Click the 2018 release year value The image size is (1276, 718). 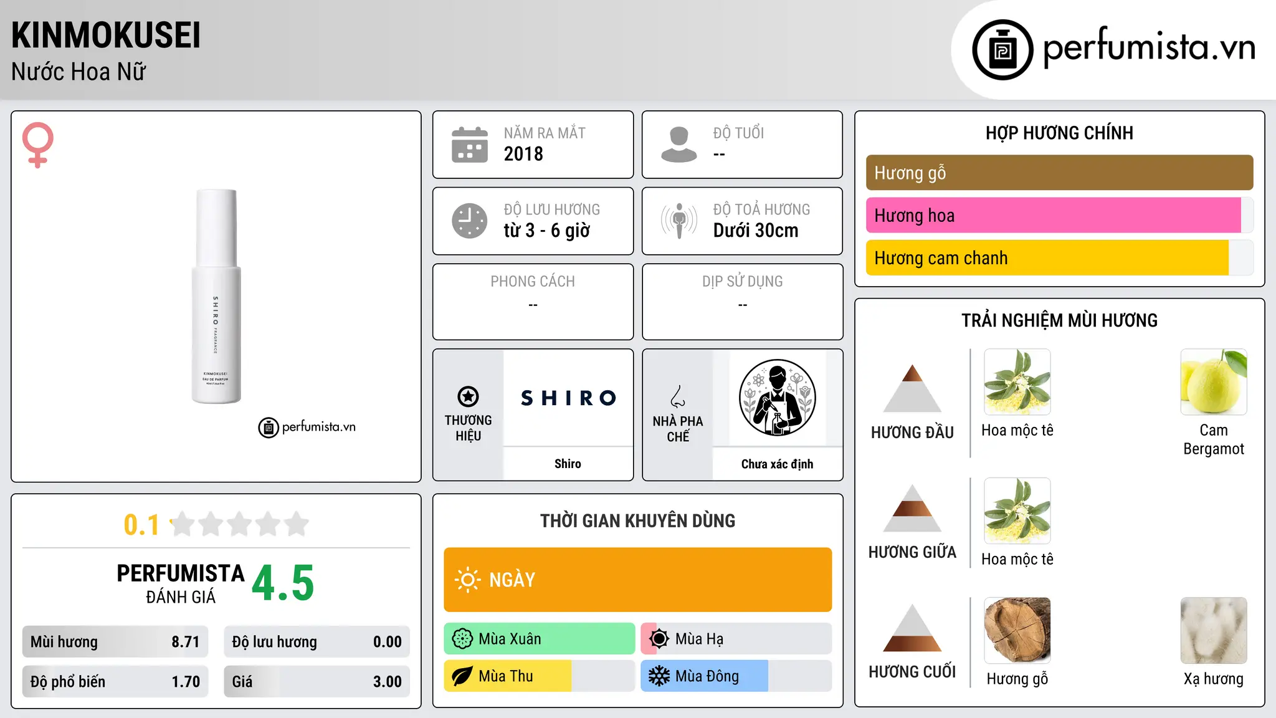click(x=523, y=154)
